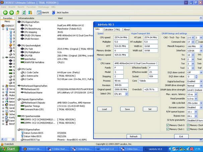Toggle the Memory Clock 0 checkbox
The image size is (203, 152).
(168, 125)
